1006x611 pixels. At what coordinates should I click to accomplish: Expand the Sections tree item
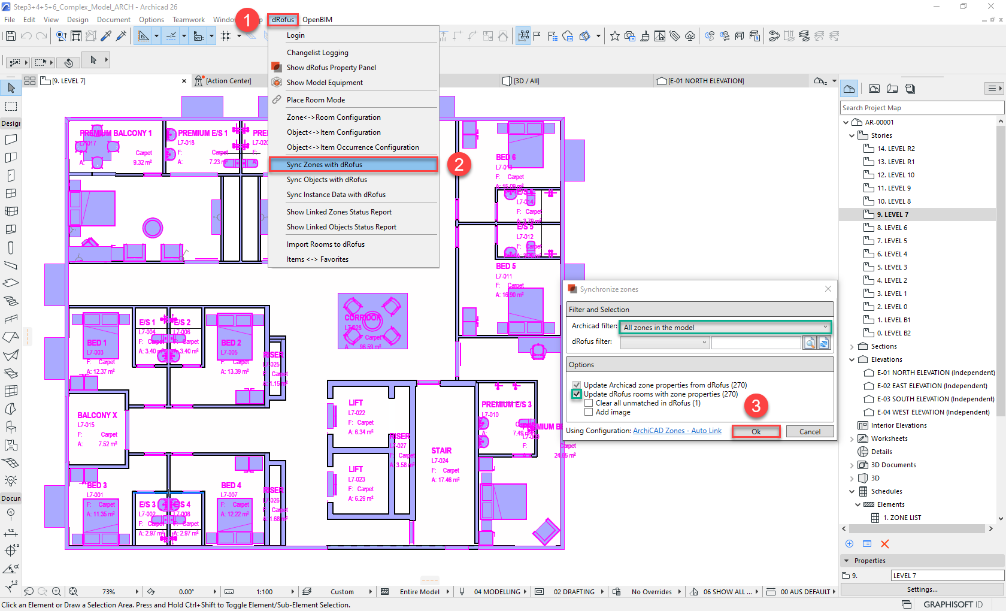click(x=852, y=346)
